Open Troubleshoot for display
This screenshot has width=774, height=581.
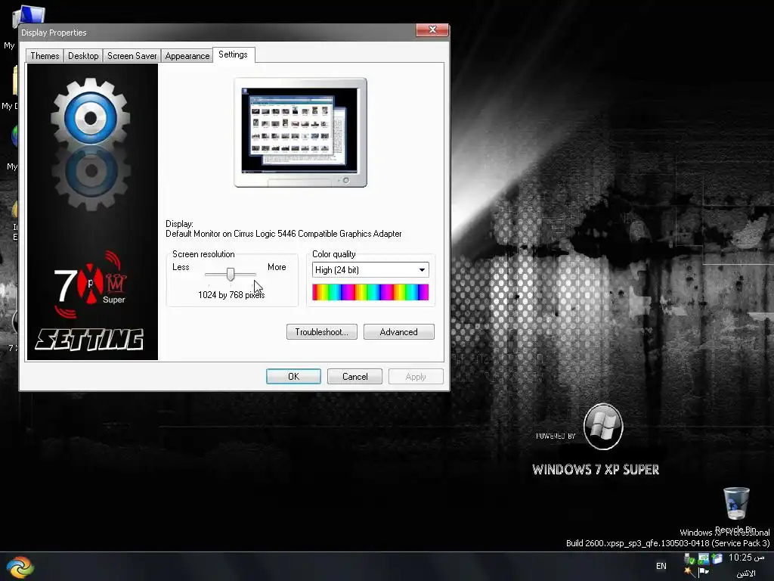(x=321, y=332)
